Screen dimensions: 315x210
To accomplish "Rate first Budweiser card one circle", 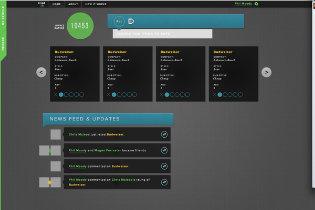I will [61, 95].
